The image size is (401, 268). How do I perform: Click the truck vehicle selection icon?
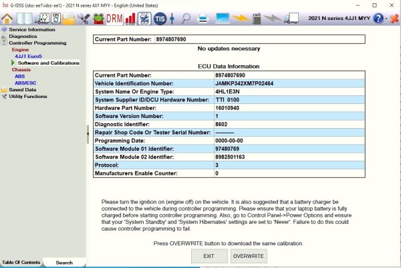coord(291,19)
